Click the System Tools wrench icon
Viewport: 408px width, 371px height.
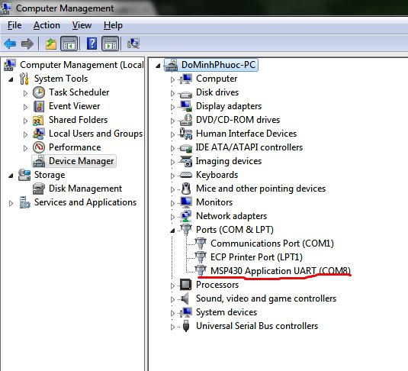(24, 79)
